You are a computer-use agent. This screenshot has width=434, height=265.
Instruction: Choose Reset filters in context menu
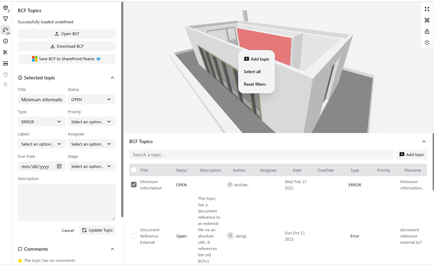click(255, 84)
